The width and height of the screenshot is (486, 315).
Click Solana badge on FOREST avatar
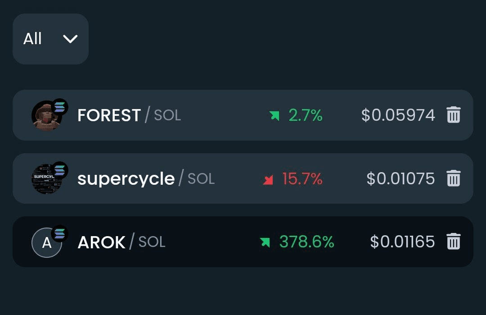(x=59, y=107)
